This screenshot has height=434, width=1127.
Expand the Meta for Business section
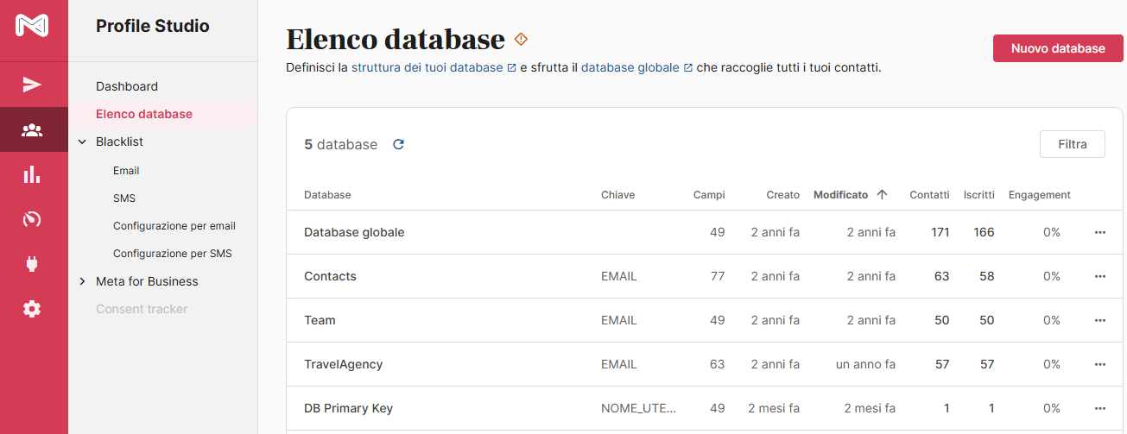point(83,281)
